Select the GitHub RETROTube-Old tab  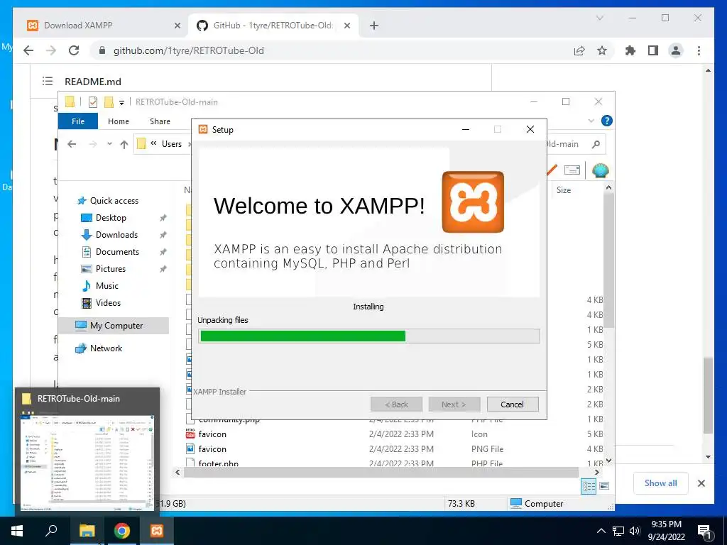click(273, 26)
